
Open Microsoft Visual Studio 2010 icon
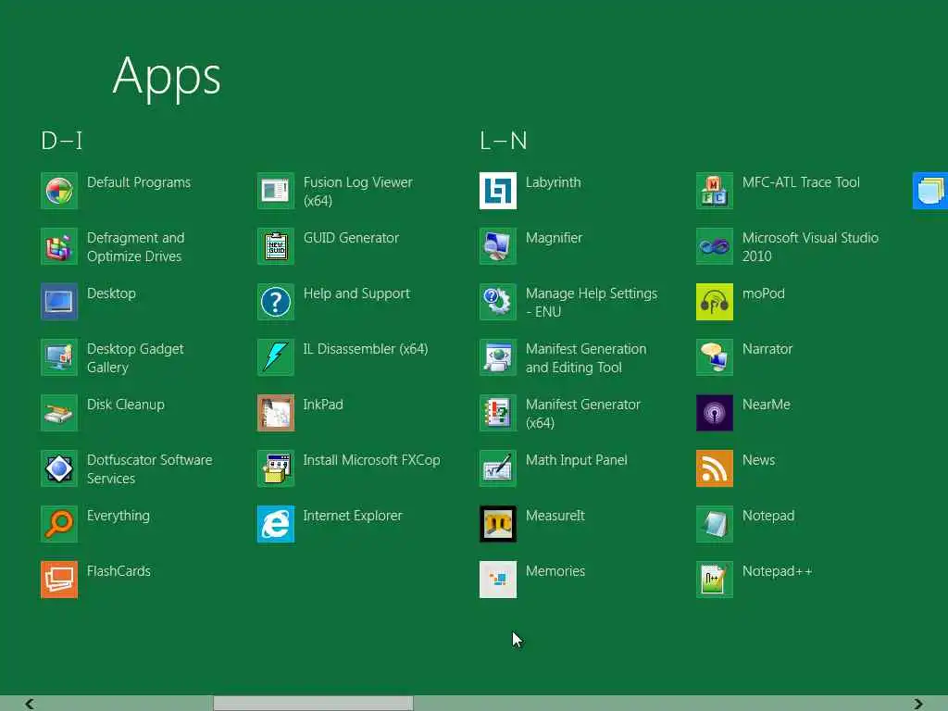point(715,246)
